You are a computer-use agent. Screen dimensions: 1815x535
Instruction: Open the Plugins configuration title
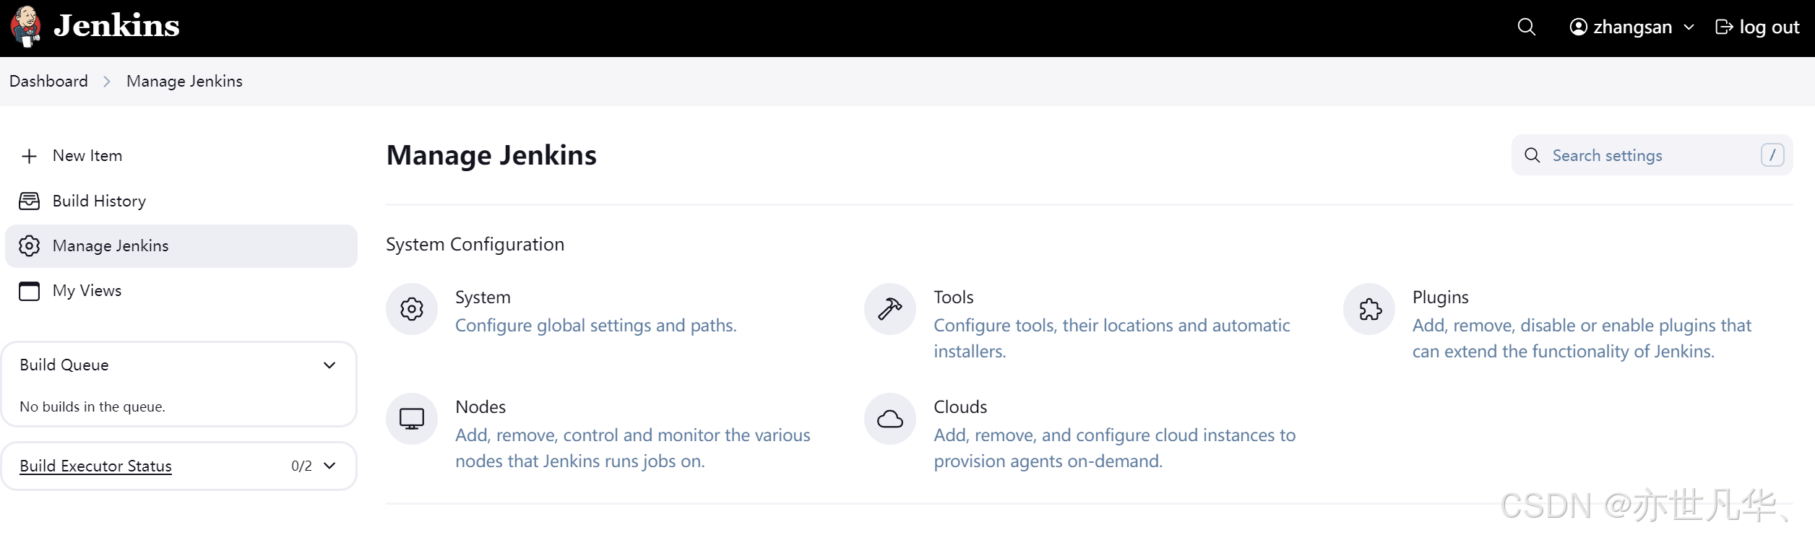click(x=1440, y=297)
